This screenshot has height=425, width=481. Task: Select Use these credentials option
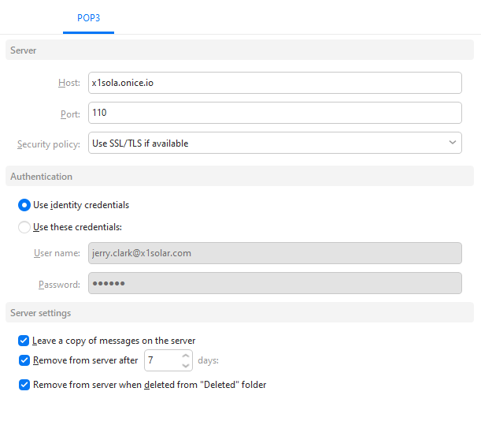point(24,227)
